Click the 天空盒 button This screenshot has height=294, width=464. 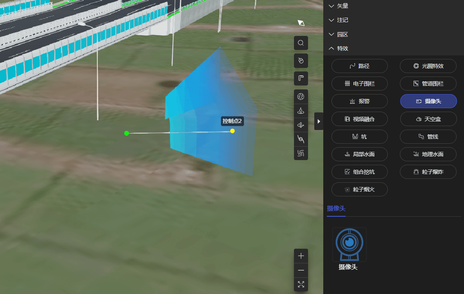428,119
